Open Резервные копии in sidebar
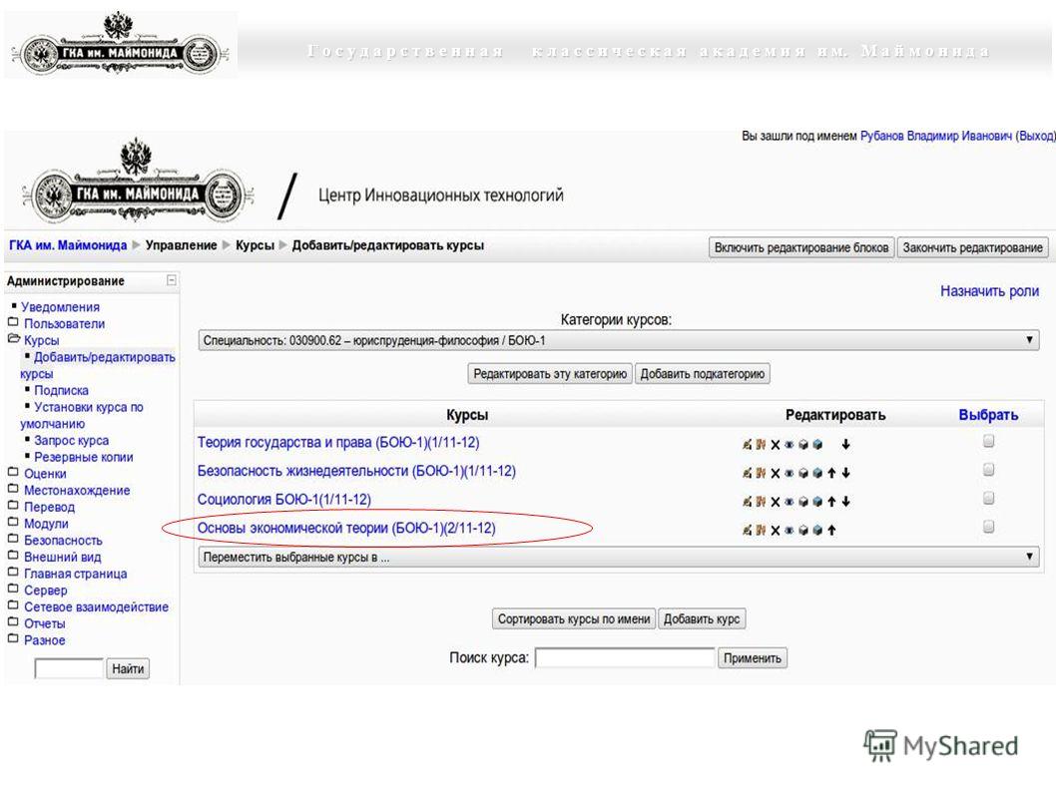Viewport: 1056px width, 791px height. (84, 457)
